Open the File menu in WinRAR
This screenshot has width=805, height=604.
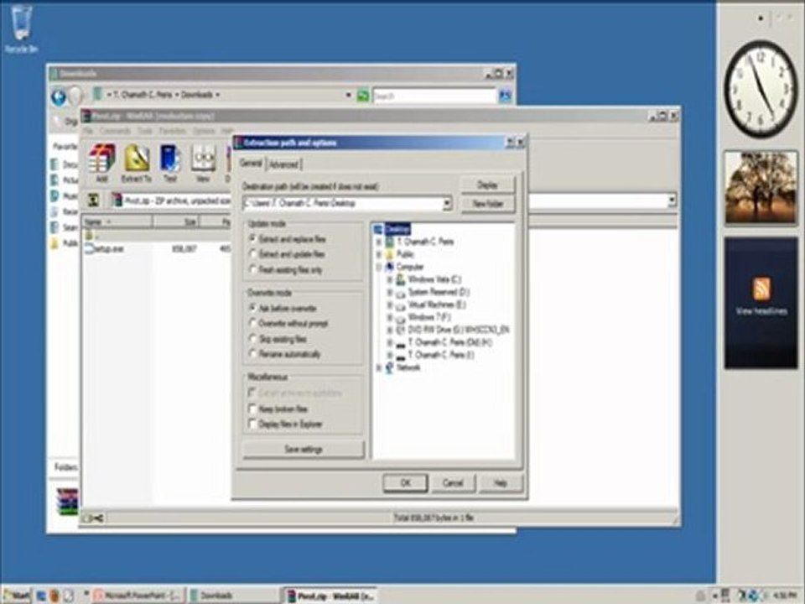pyautogui.click(x=88, y=131)
